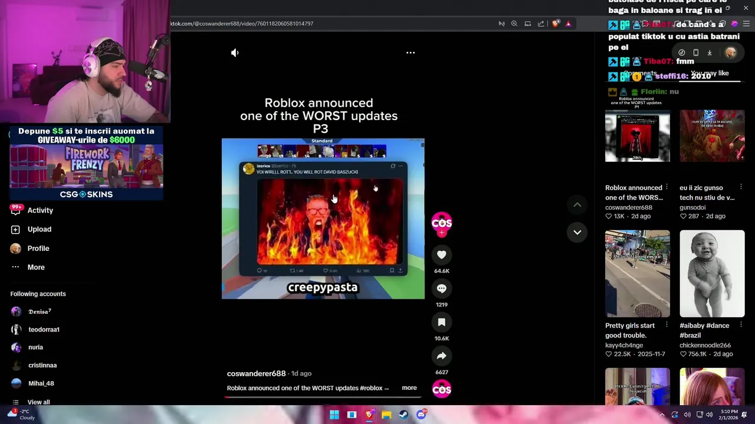Open options for 'Roblox announced' card
Image resolution: width=755 pixels, height=424 pixels.
coord(667,187)
